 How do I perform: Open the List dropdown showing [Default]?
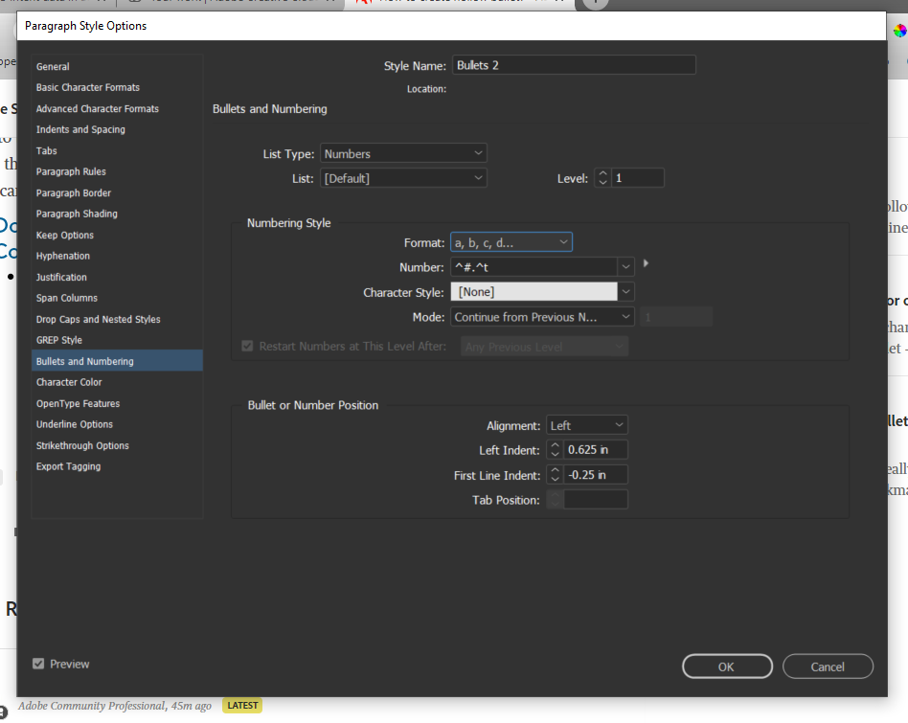402,177
